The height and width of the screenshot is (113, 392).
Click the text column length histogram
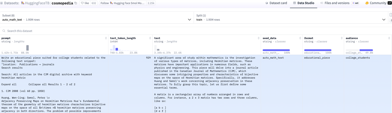click(x=168, y=48)
